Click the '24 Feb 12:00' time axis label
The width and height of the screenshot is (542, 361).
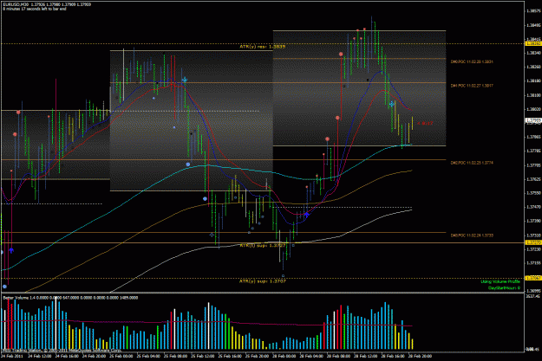click(40, 356)
